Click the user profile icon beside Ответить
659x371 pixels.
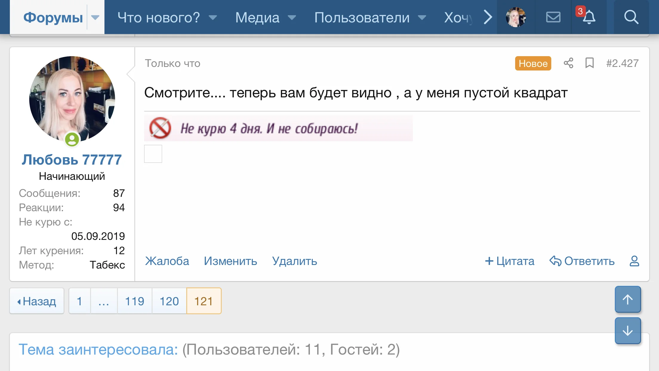pyautogui.click(x=634, y=261)
